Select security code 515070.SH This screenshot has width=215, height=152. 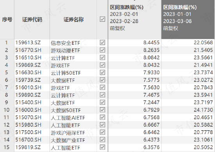pyautogui.click(x=28, y=117)
